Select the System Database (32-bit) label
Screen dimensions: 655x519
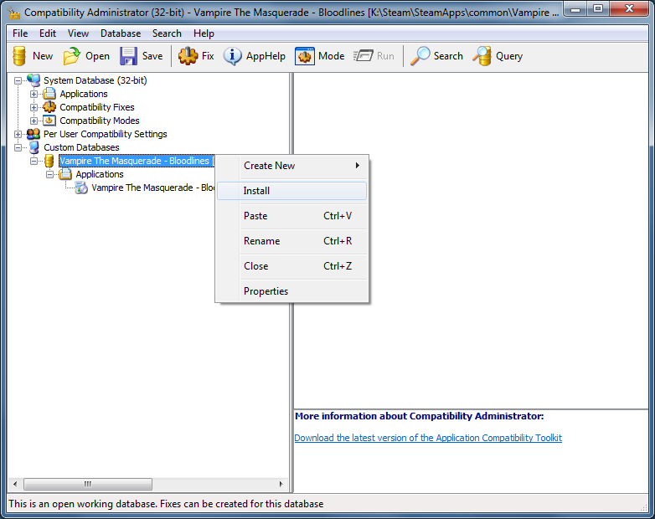click(95, 80)
